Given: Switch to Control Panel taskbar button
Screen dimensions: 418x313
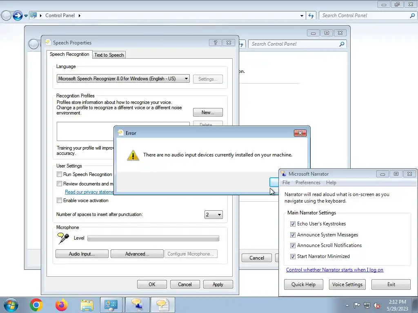Looking at the screenshot, I should (111, 305).
